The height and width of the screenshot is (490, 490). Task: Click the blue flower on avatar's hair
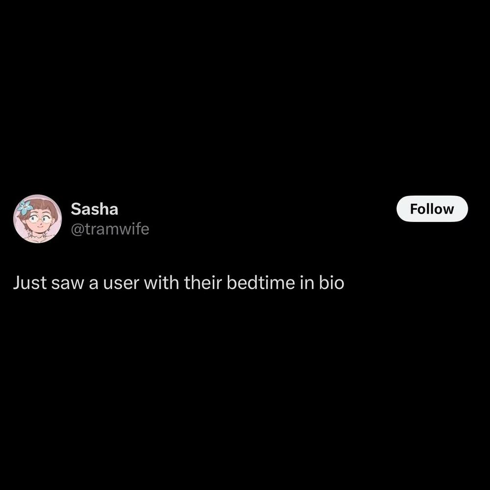pyautogui.click(x=25, y=207)
